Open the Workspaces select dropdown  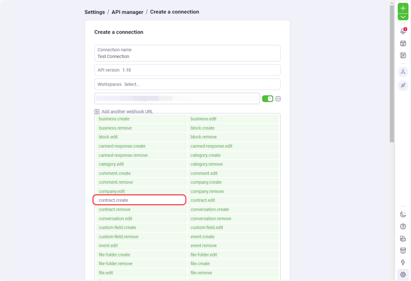(x=187, y=84)
